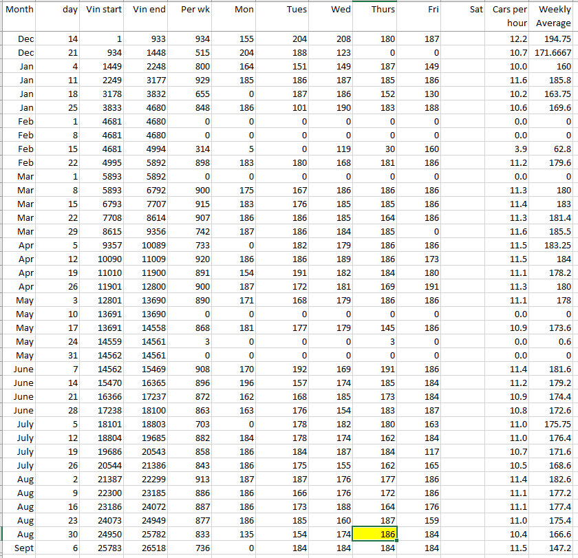This screenshot has width=578, height=558.
Task: Click the Per wk value 515
Action: tap(191, 53)
